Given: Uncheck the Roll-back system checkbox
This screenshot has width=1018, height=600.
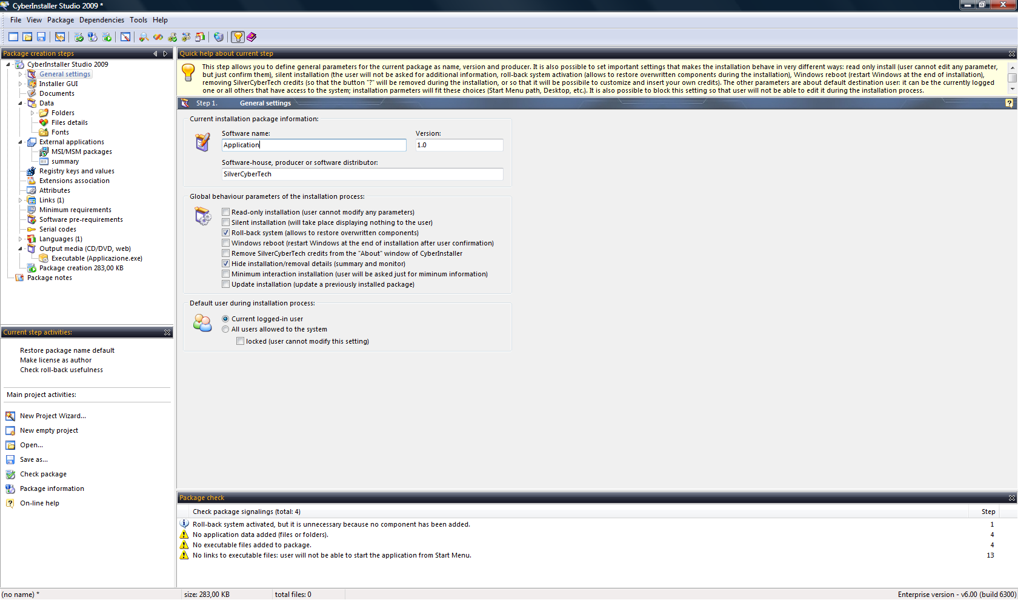Looking at the screenshot, I should [225, 233].
